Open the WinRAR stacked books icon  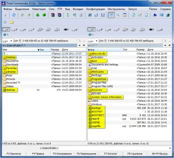[53, 15]
